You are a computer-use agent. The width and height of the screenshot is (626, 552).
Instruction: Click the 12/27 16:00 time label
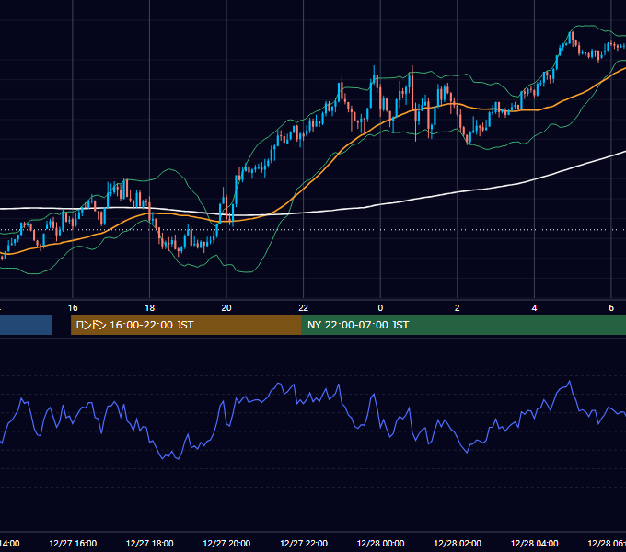tap(73, 543)
